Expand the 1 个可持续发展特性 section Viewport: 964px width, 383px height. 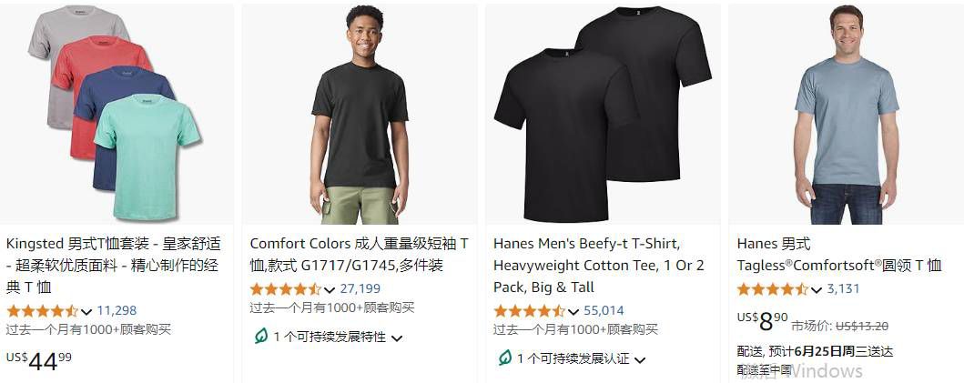[x=329, y=337]
